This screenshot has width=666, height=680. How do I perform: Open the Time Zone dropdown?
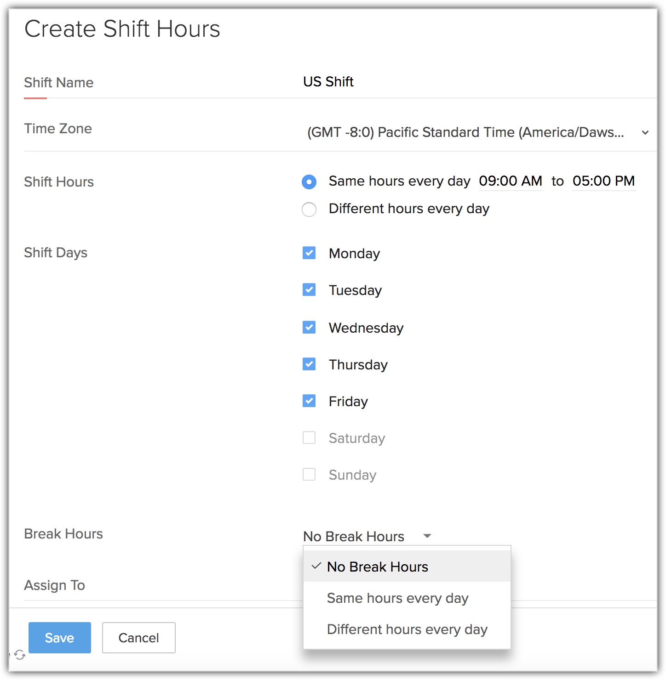pos(465,132)
